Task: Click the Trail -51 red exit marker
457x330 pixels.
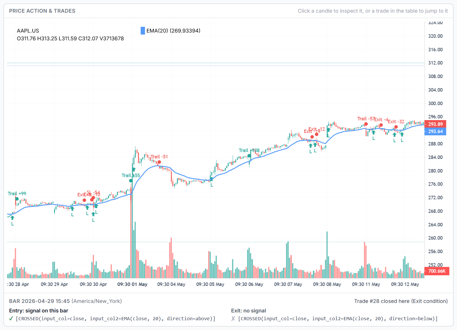Action: (159, 162)
